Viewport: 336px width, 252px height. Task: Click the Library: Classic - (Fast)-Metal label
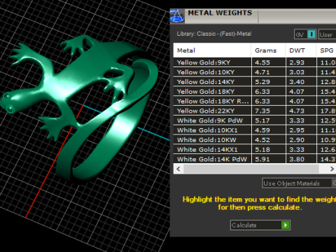coord(214,34)
